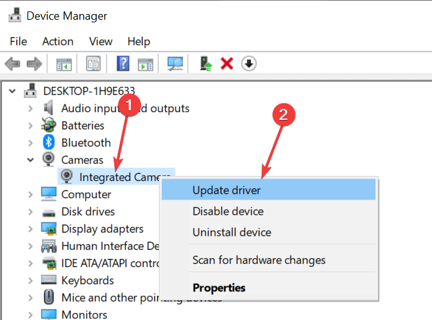Select the Display adapters label

(x=102, y=229)
